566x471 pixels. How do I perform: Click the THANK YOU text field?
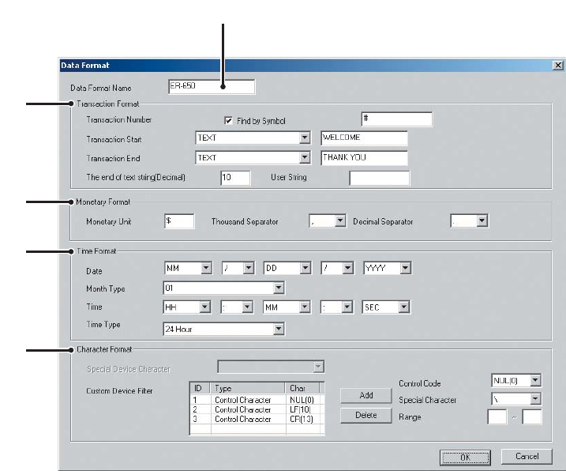[364, 158]
